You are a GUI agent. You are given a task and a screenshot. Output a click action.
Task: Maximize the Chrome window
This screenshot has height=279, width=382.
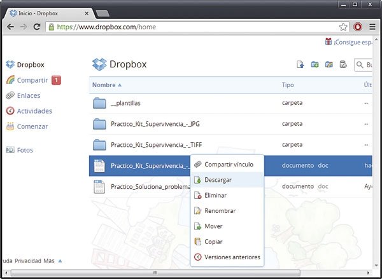coord(355,4)
